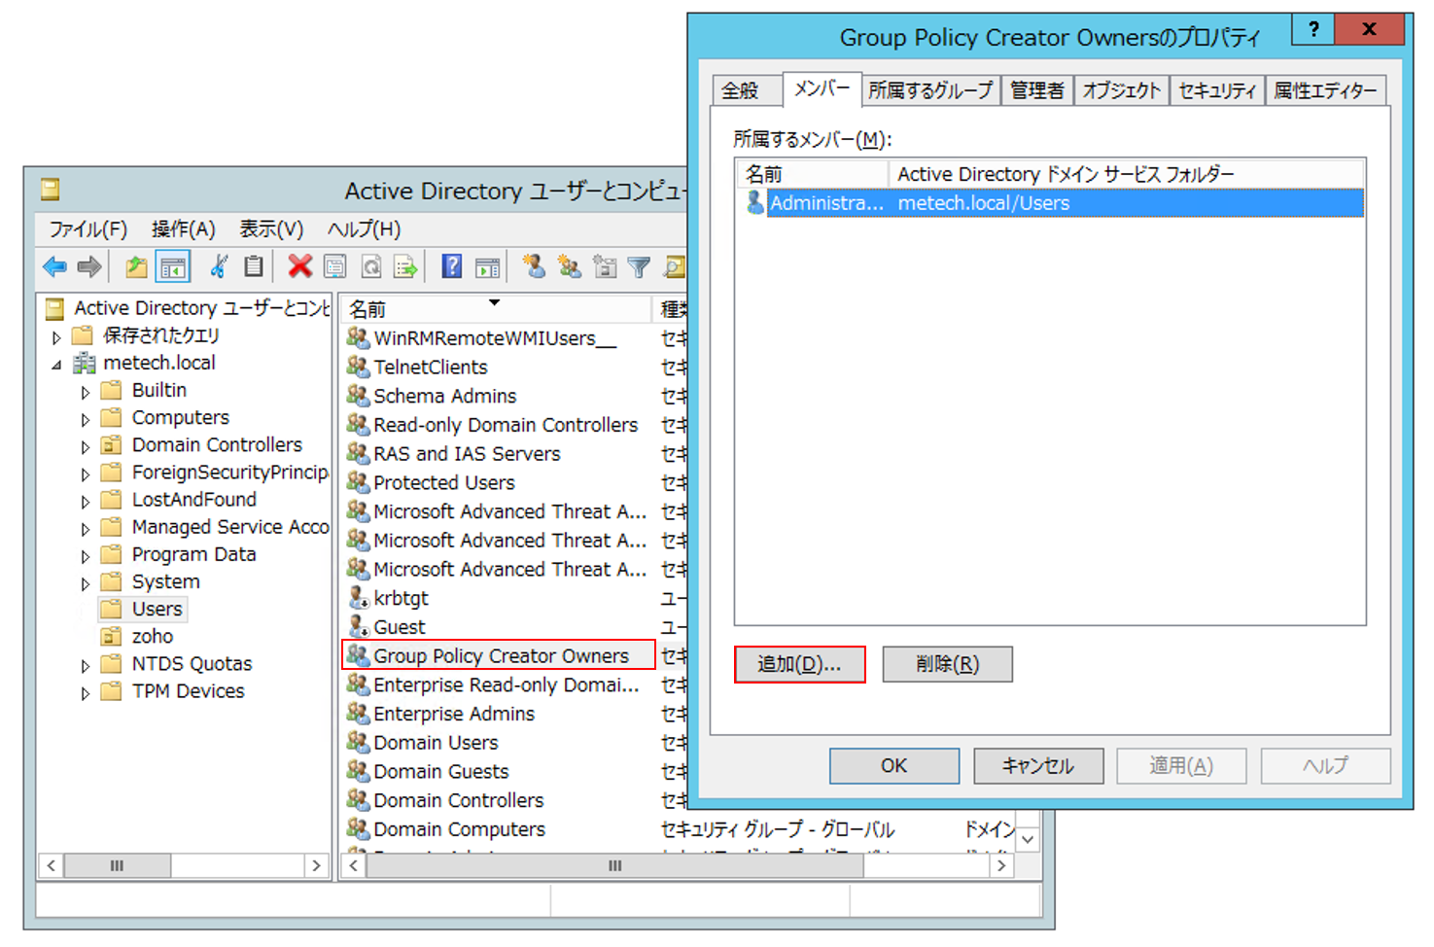Image resolution: width=1434 pixels, height=947 pixels.
Task: Click the red X Delete icon
Action: 299,266
